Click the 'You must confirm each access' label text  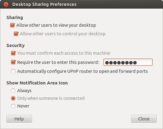click(64, 53)
